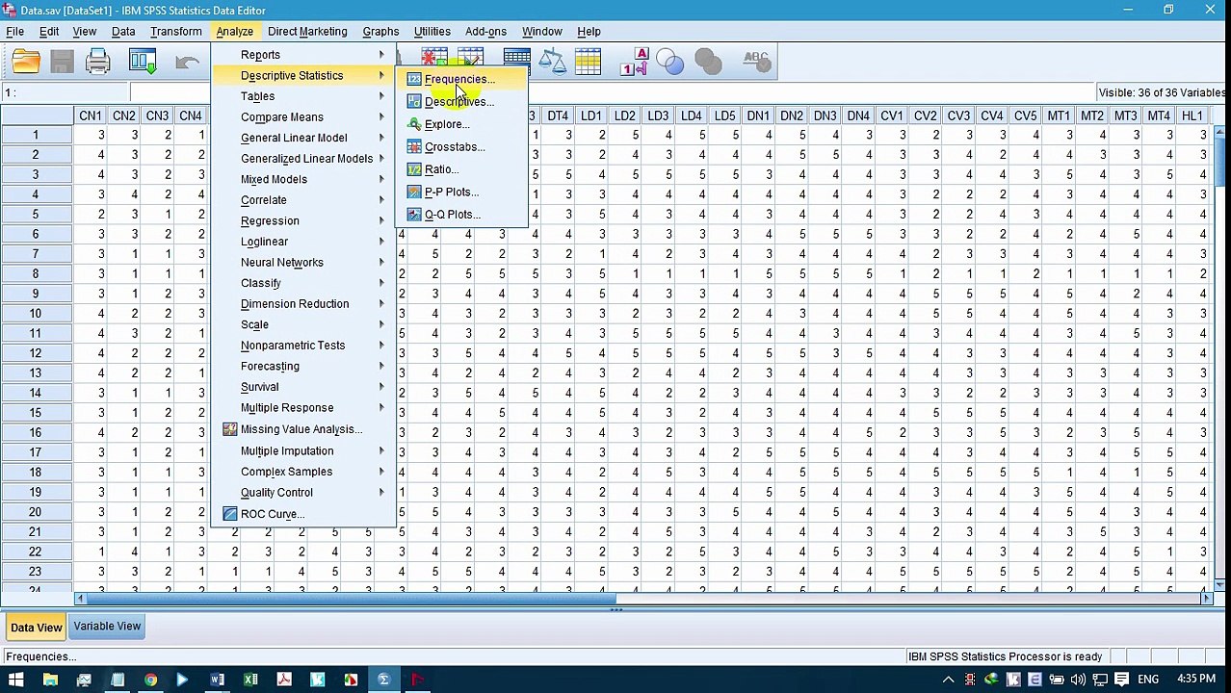The width and height of the screenshot is (1231, 693).
Task: Select the CN1 column header
Action: (91, 115)
